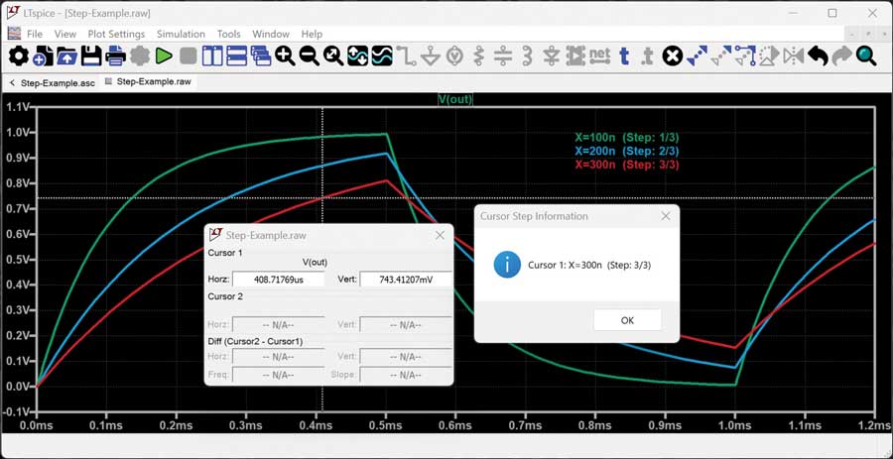Viewport: 893px width, 459px height.
Task: Open the settings gear in toolbar
Action: (x=18, y=57)
